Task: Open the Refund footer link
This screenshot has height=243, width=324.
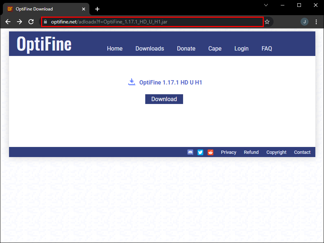Action: coord(251,152)
